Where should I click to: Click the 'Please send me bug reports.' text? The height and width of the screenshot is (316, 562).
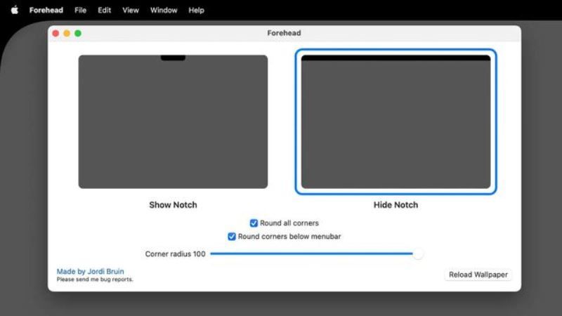[95, 279]
